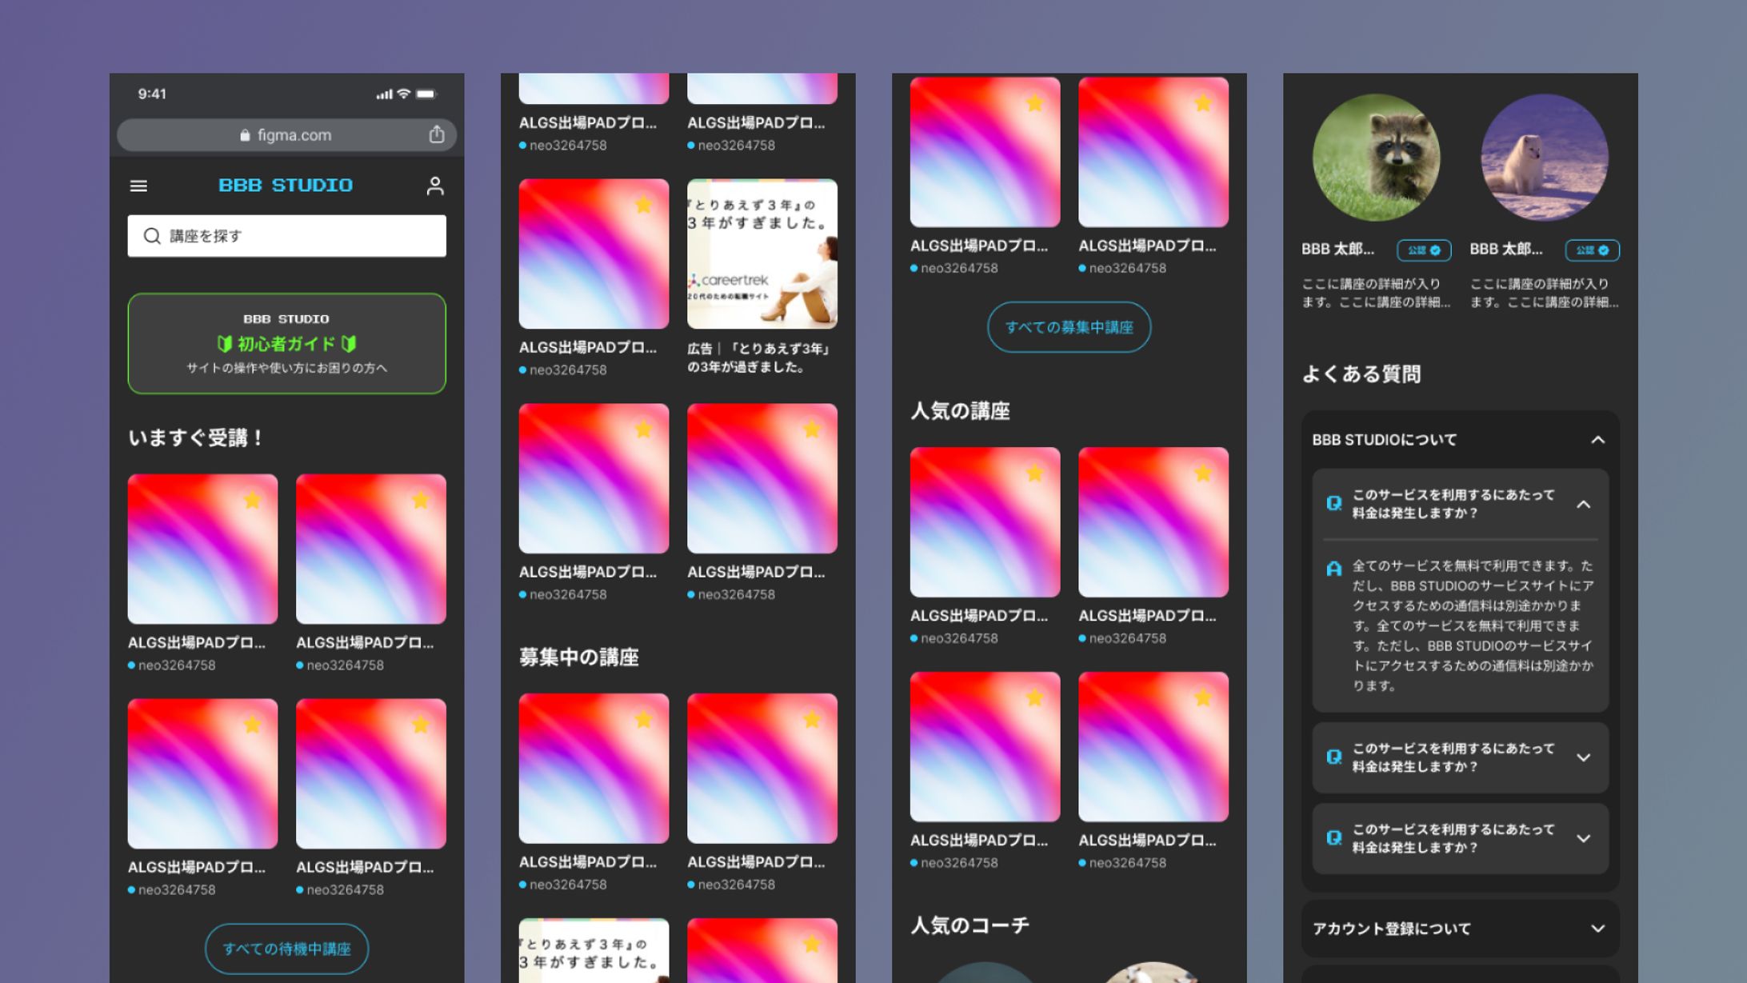1747x983 pixels.
Task: Click the いますぐ受講！ section heading
Action: pyautogui.click(x=196, y=438)
